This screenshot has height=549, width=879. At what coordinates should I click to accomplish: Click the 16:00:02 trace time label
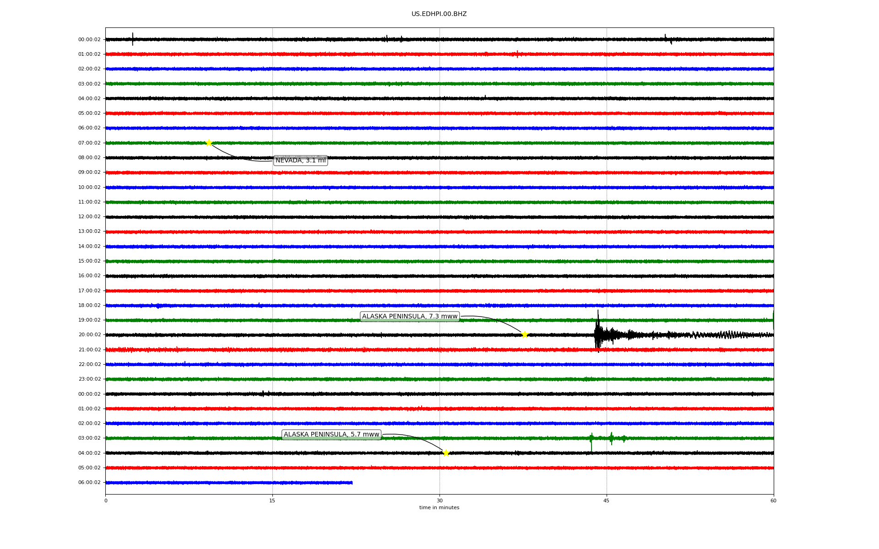[x=89, y=276]
